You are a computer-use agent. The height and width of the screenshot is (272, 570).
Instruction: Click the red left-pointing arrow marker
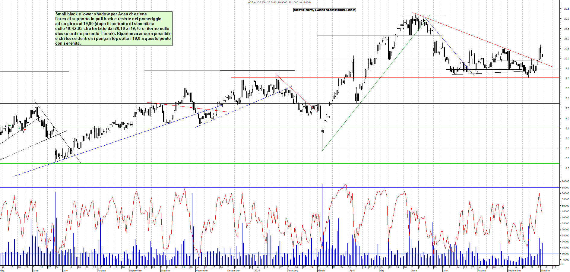pos(24,130)
